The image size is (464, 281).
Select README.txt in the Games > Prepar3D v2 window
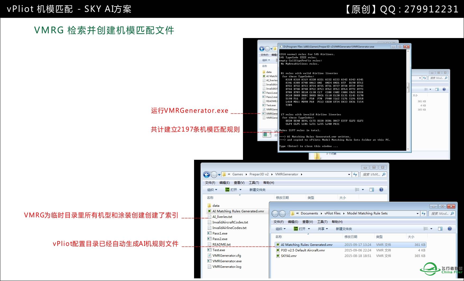click(222, 244)
